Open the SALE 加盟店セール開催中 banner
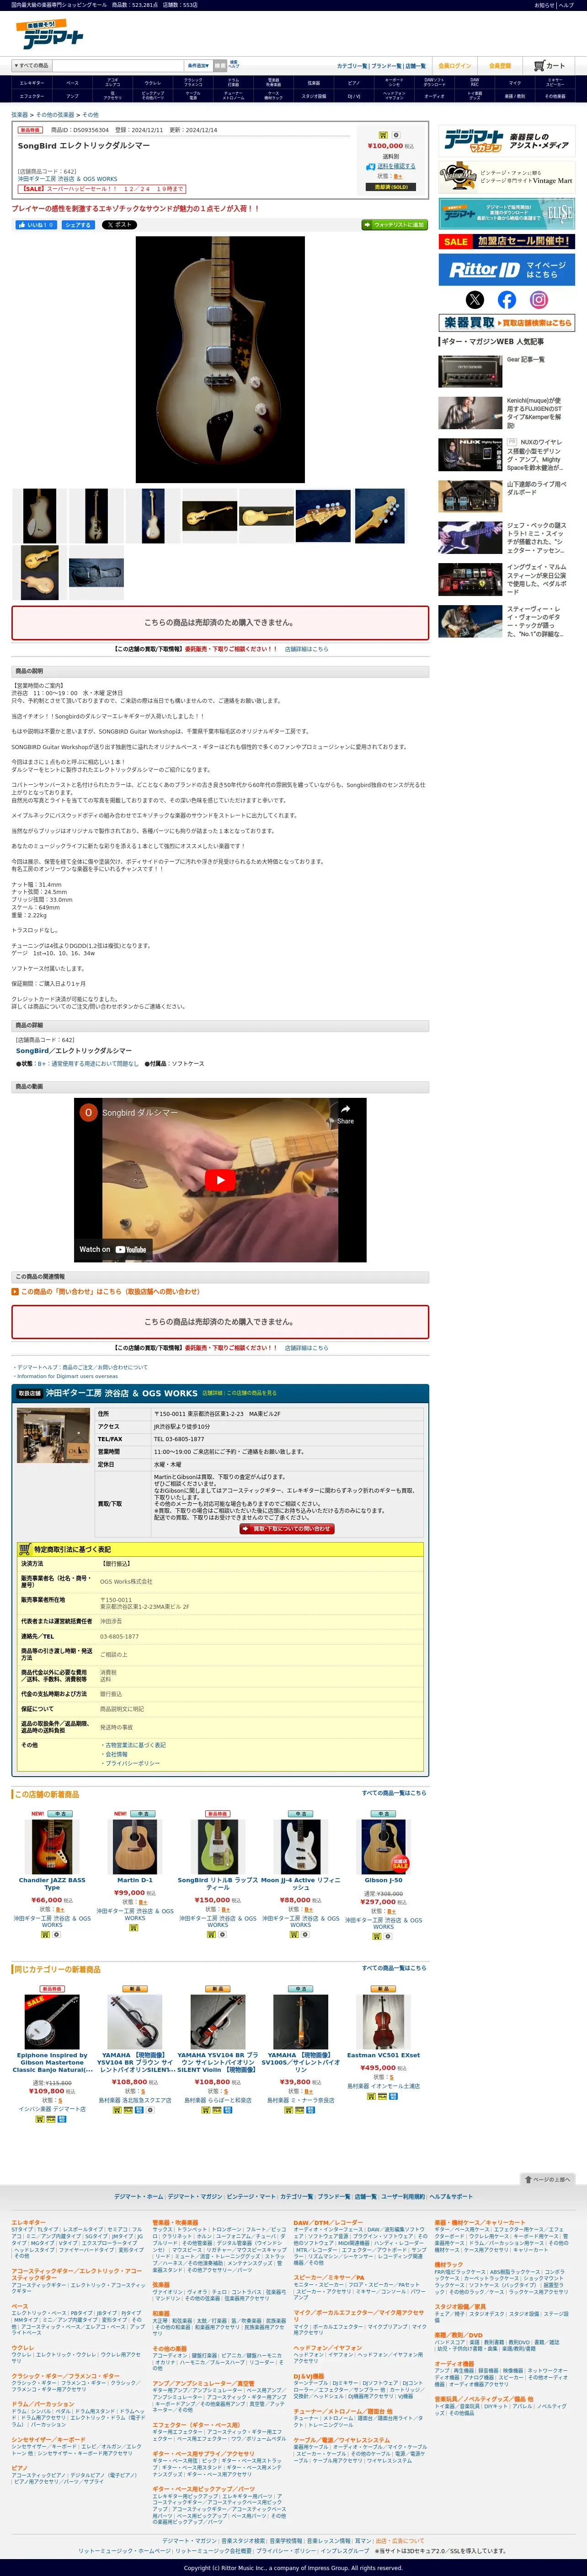 tap(507, 241)
